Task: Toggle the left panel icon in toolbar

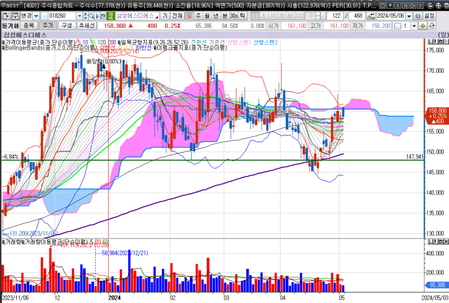Action: (x=6, y=16)
